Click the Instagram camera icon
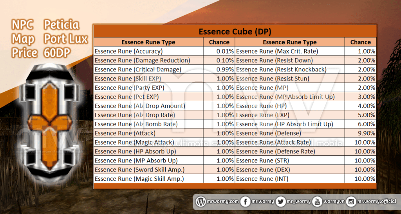Viewport: 401px width, 214px height. click(351, 202)
